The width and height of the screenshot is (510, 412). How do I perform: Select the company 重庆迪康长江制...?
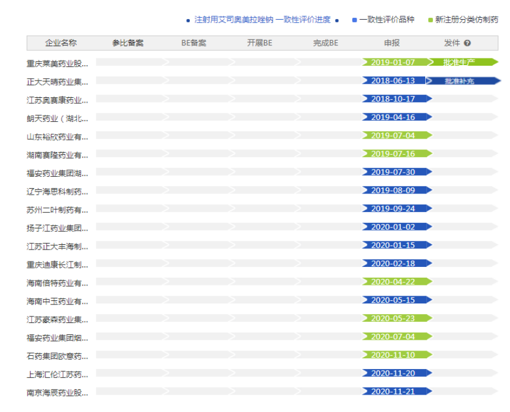pyautogui.click(x=57, y=265)
